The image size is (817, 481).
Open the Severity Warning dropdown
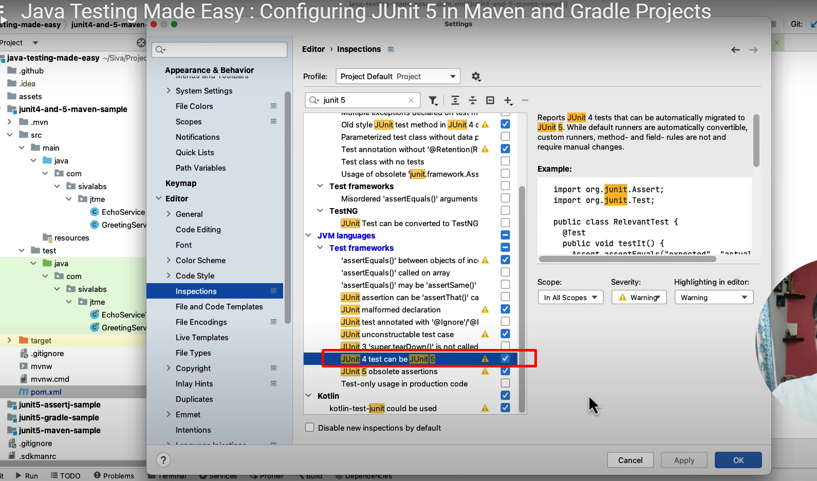(639, 298)
